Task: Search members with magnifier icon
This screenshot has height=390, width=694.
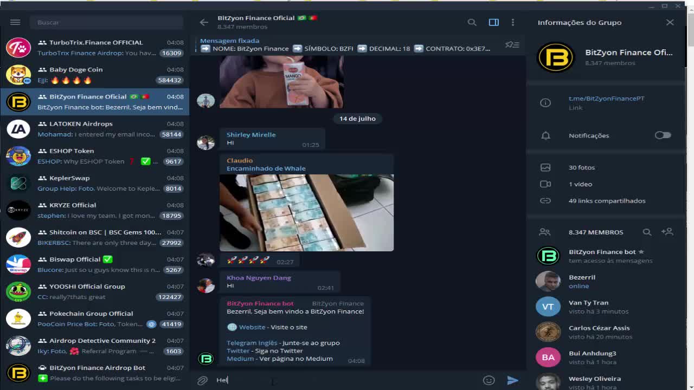Action: [x=647, y=232]
